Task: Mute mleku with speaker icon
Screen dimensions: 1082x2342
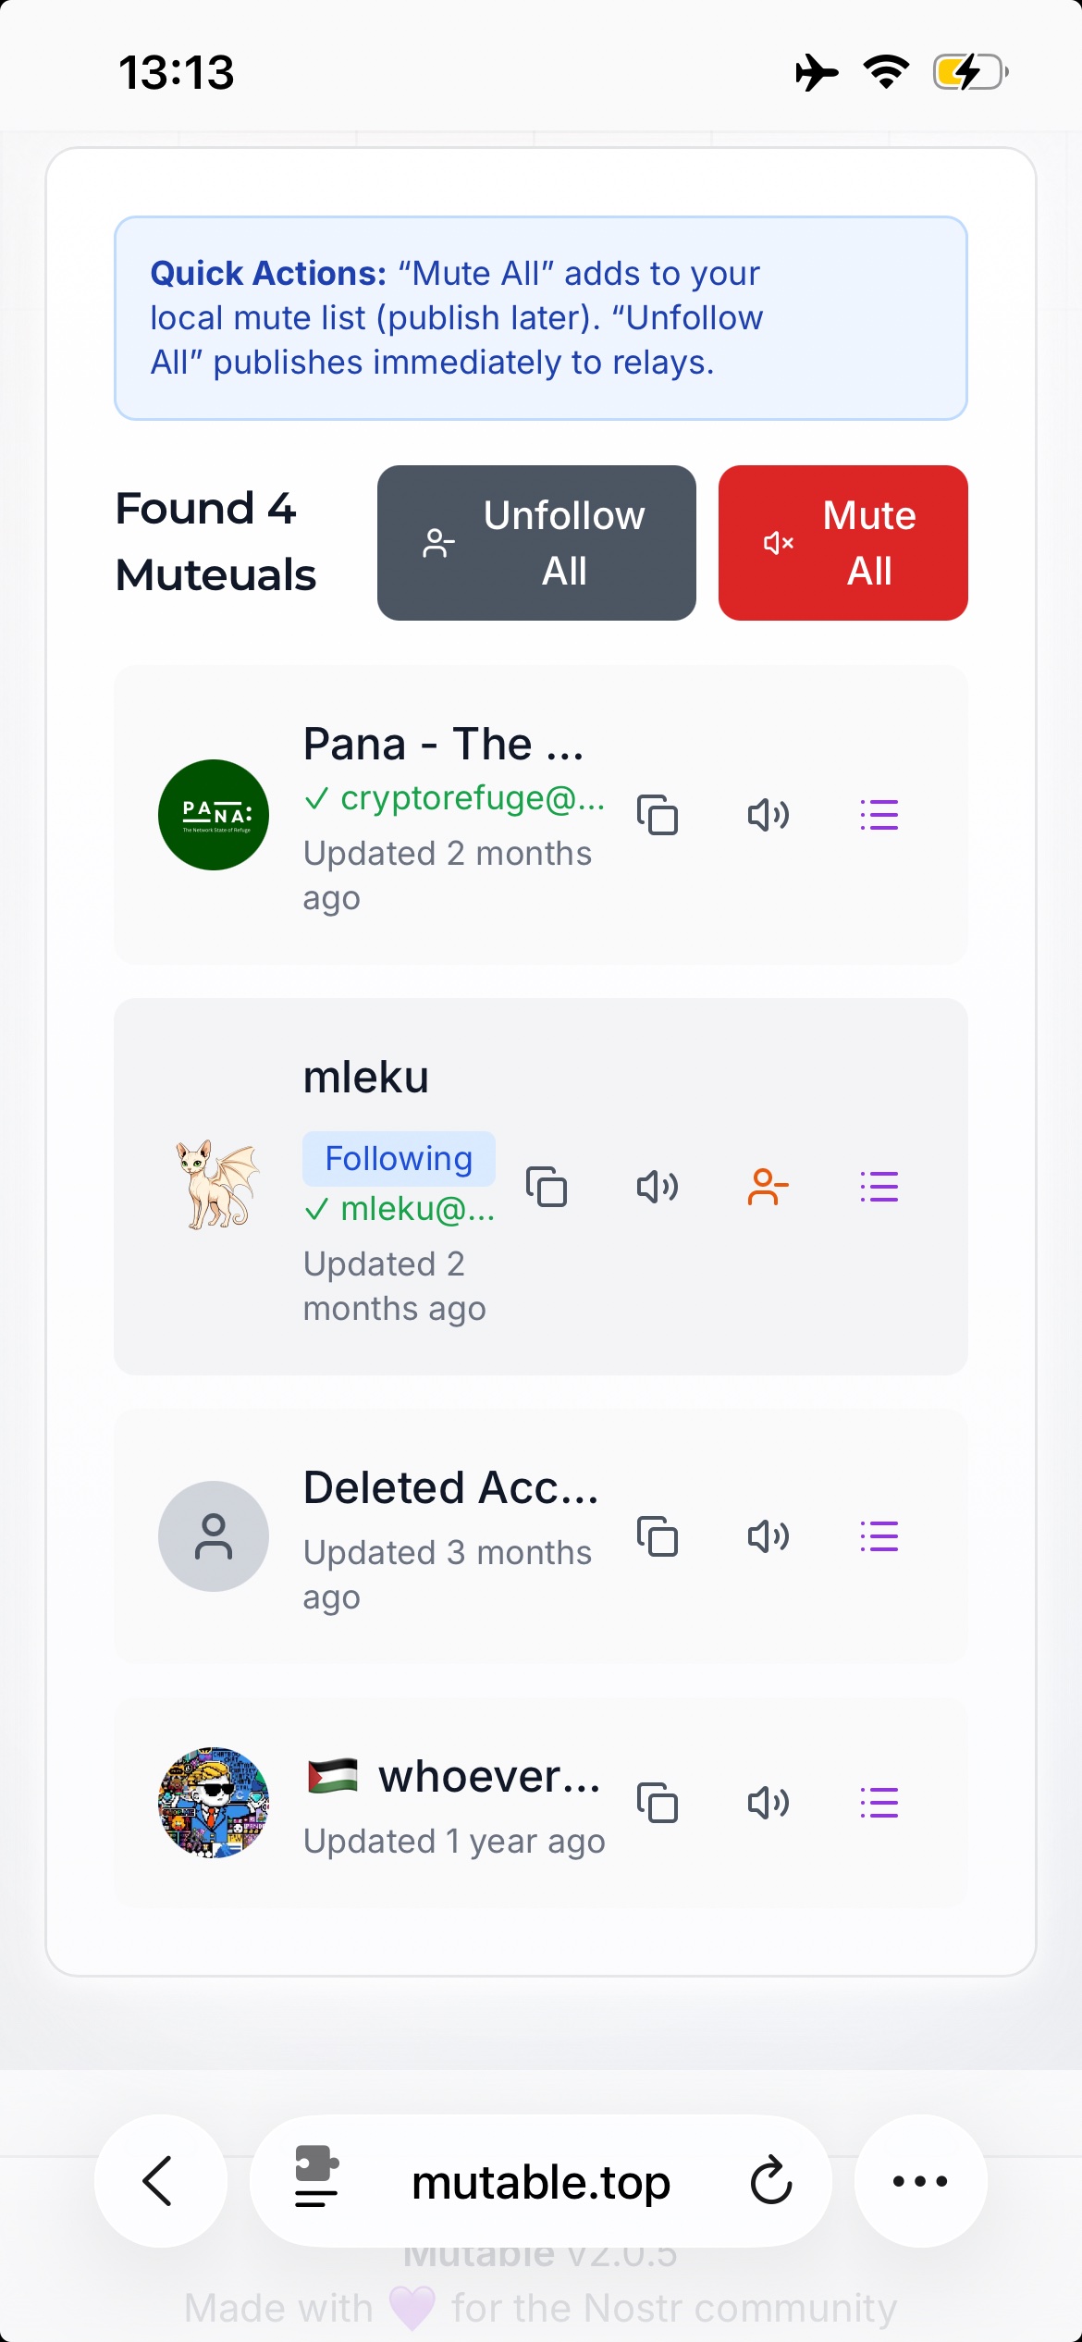Action: point(658,1187)
